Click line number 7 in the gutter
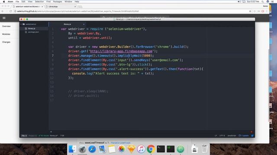Viewport: 277px width, 155px height. [x=53, y=56]
